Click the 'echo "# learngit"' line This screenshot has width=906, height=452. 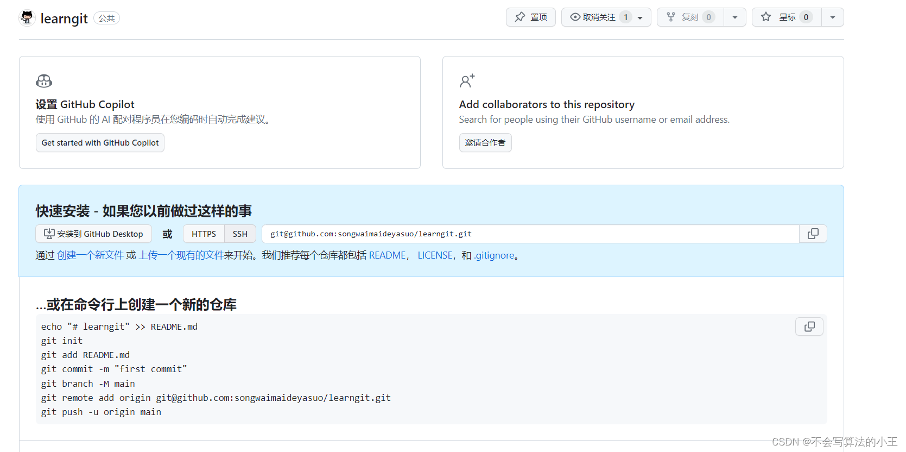coord(119,327)
